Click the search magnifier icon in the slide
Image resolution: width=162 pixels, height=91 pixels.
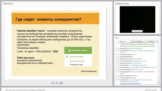pos(67,57)
